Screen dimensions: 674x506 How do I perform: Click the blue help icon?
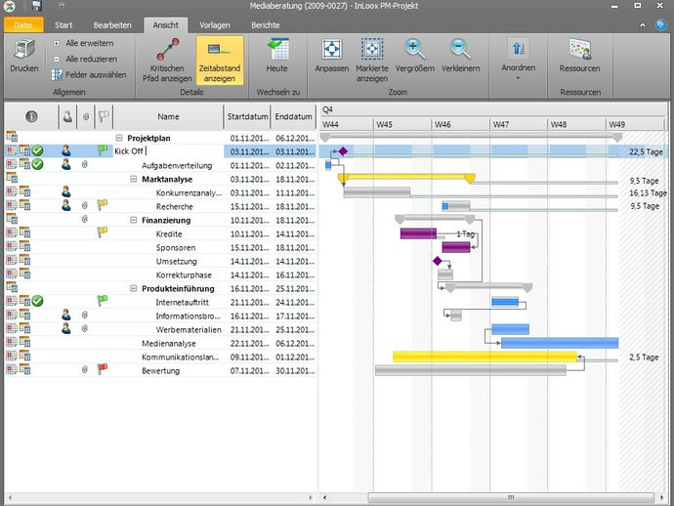click(660, 25)
